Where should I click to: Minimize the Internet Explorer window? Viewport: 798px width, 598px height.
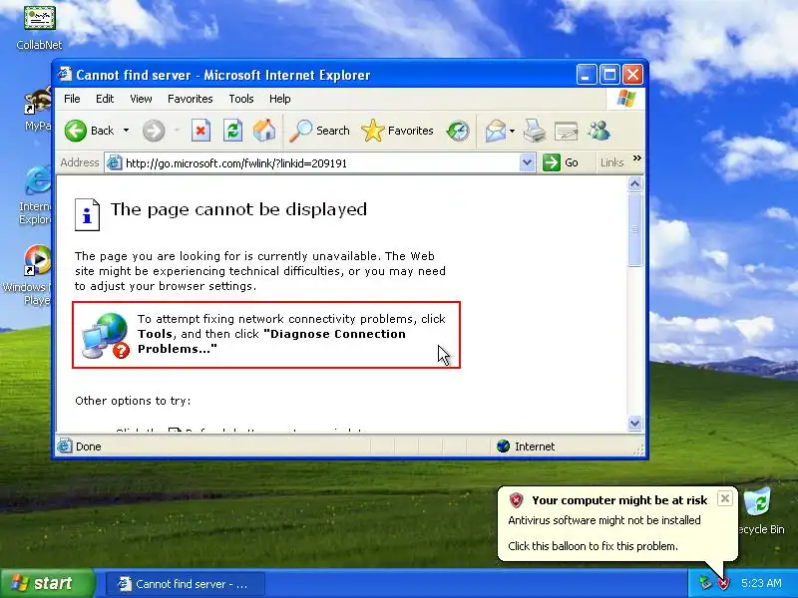[x=587, y=75]
